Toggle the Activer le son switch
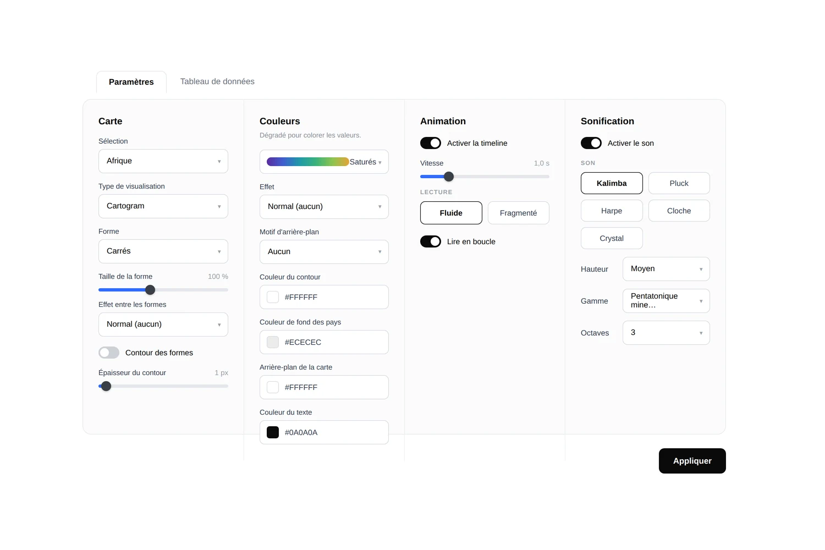The image size is (825, 550). coord(591,143)
